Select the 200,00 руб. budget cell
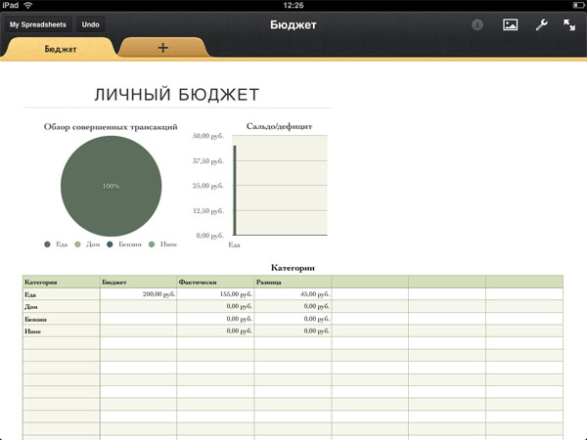Screen dimensions: 587x440 [139, 294]
